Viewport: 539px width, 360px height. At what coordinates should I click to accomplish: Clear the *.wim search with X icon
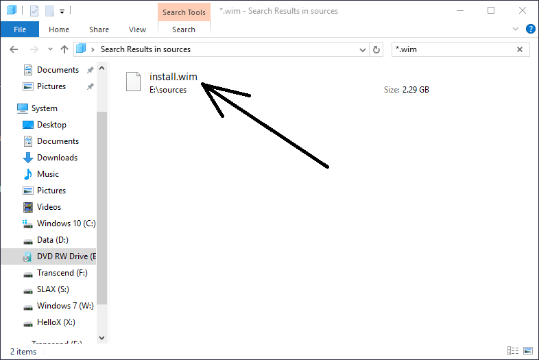[520, 49]
